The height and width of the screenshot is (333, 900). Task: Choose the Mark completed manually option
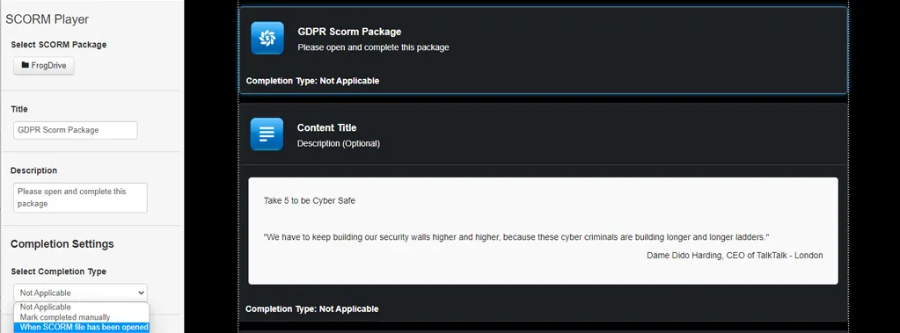(x=65, y=317)
